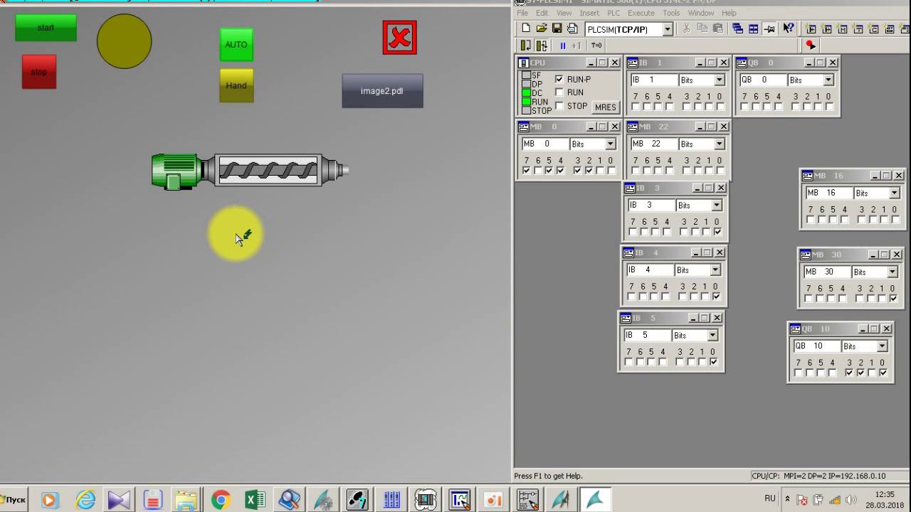Click the tile windows toolbar icon
The height and width of the screenshot is (512, 911).
click(753, 28)
